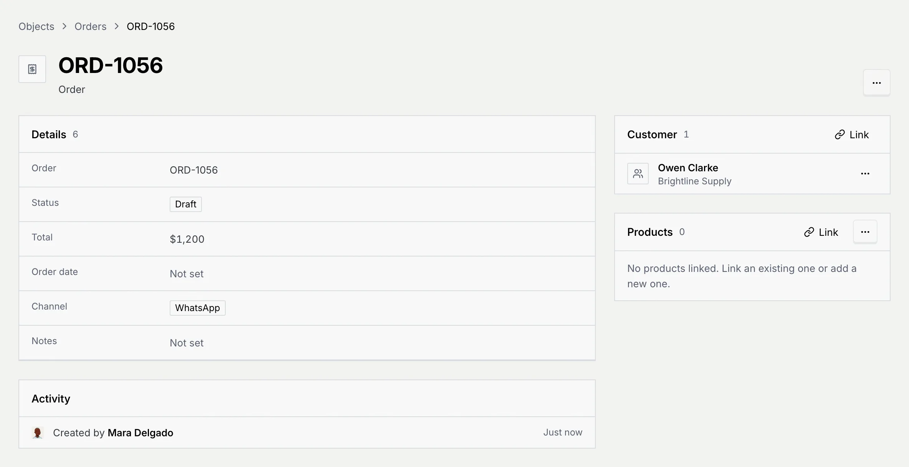Click the Brightline Supply company text
The width and height of the screenshot is (909, 467).
pyautogui.click(x=695, y=181)
